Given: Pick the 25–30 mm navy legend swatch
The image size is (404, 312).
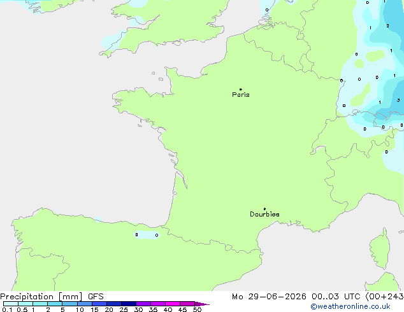Looking at the screenshot, I should click(x=129, y=304).
